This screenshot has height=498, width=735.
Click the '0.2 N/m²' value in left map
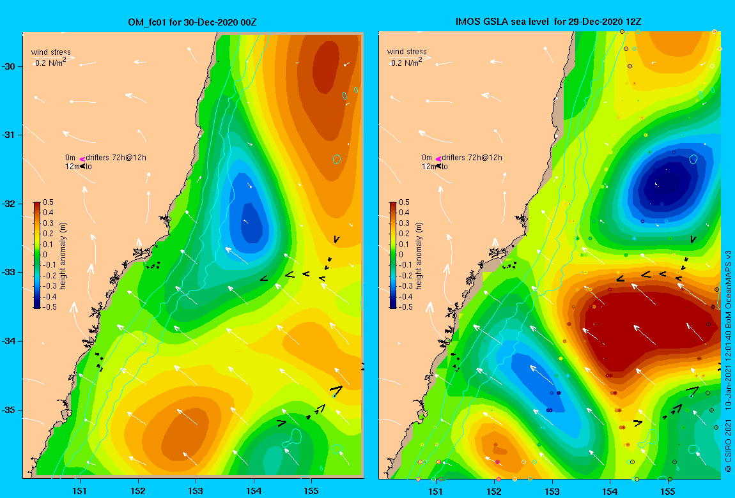tap(51, 63)
